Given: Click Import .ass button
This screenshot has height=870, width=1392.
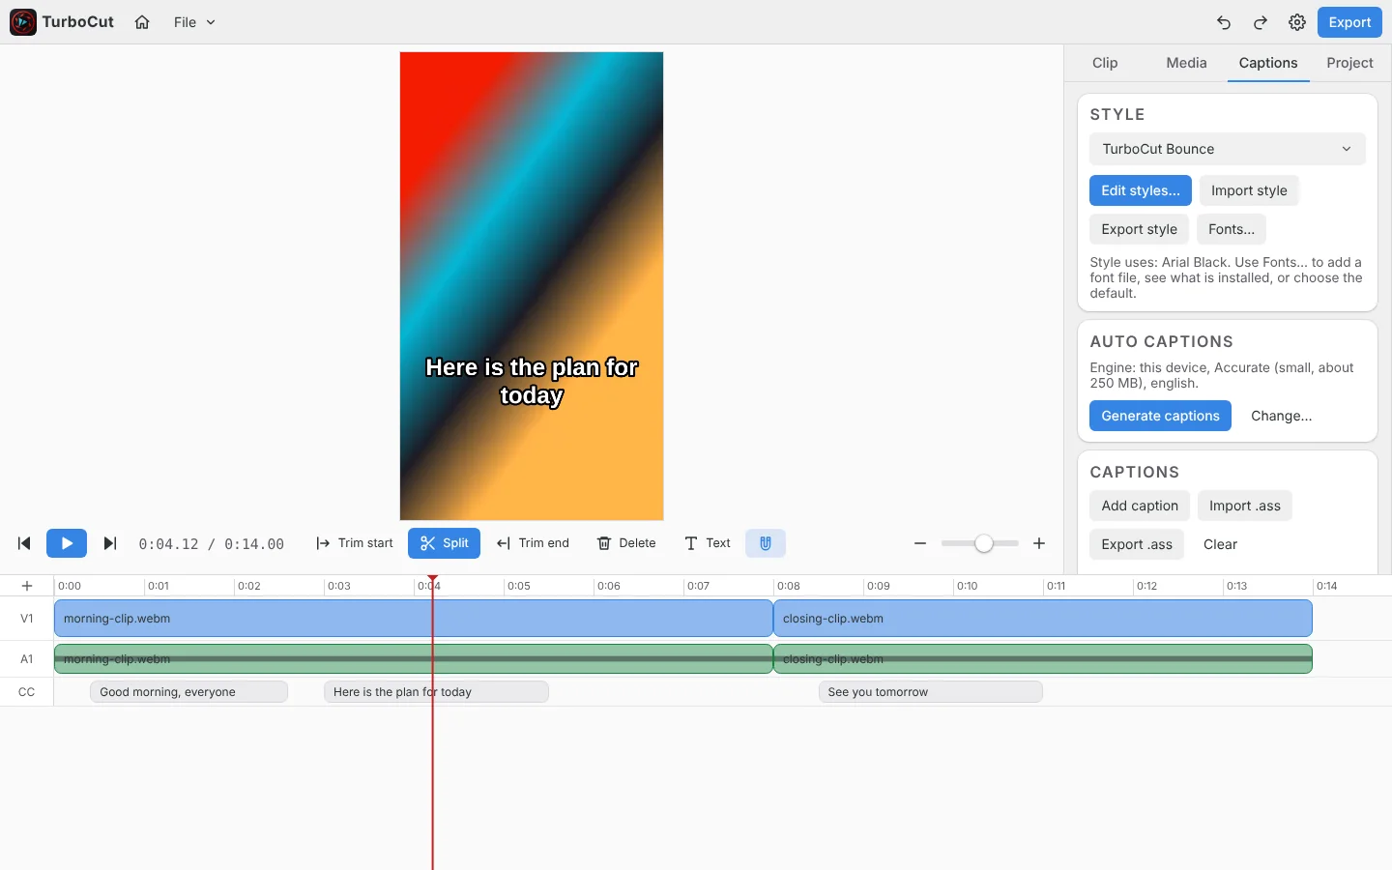Looking at the screenshot, I should [x=1245, y=506].
